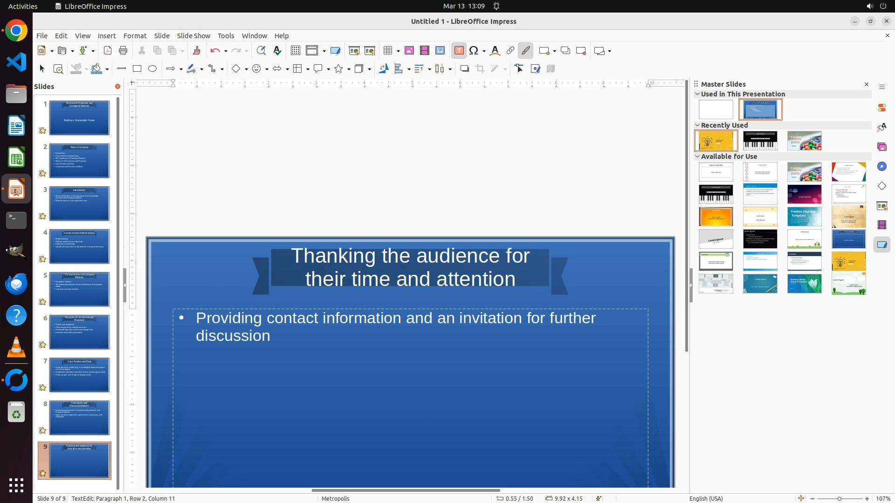
Task: Collapse the Recently Used section
Action: [x=697, y=125]
